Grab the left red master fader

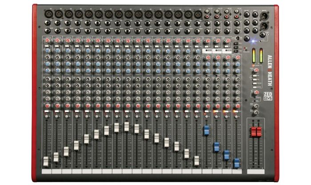pos(254,132)
